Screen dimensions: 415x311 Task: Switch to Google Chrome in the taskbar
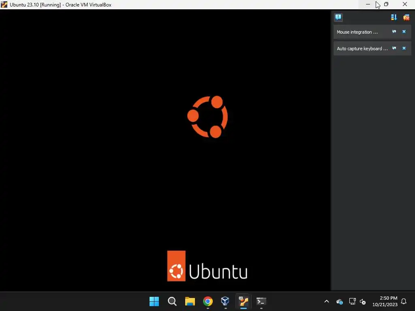coord(208,301)
